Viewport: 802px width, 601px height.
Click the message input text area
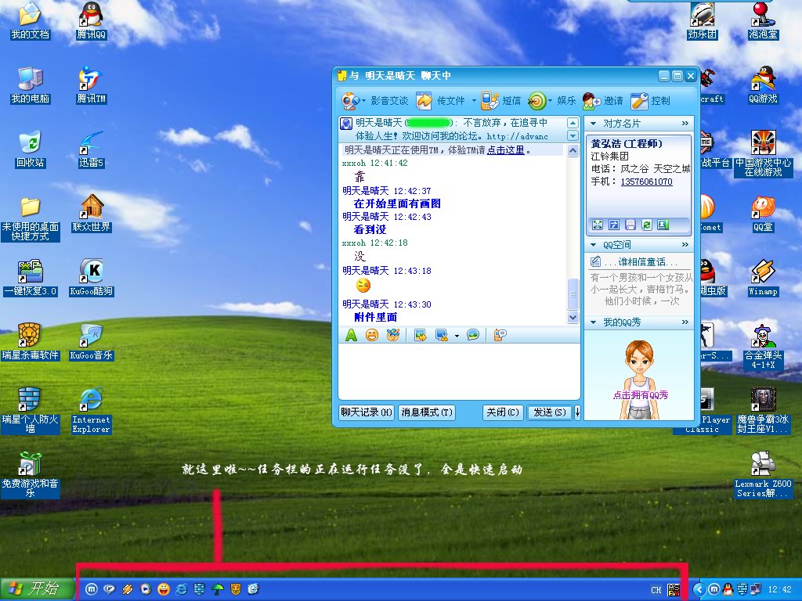tap(459, 372)
